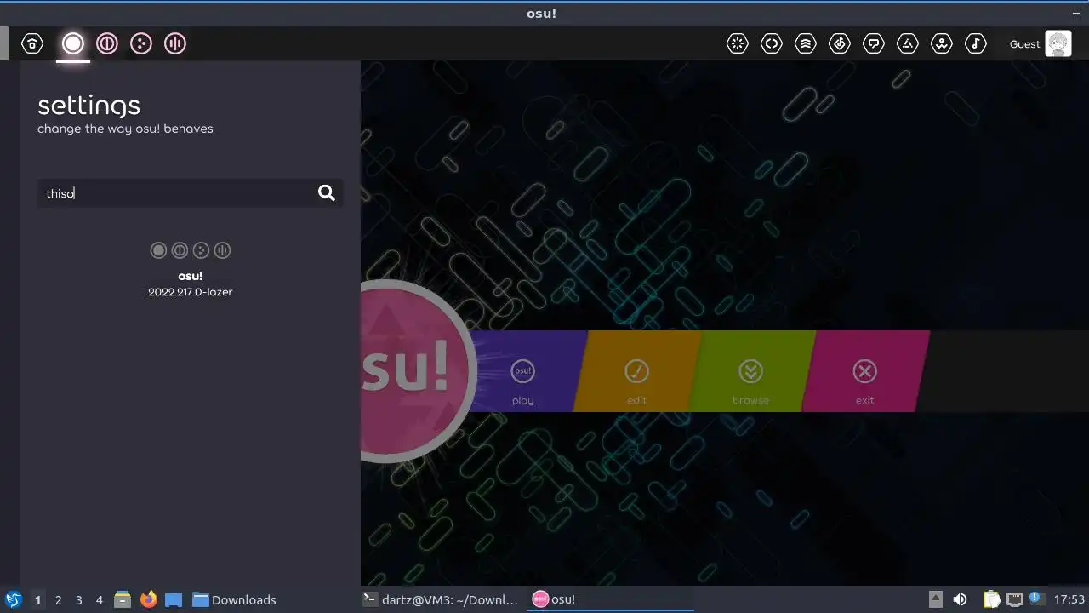The height and width of the screenshot is (613, 1089).
Task: Click the triangle-shaped toolbar icon
Action: click(x=908, y=43)
